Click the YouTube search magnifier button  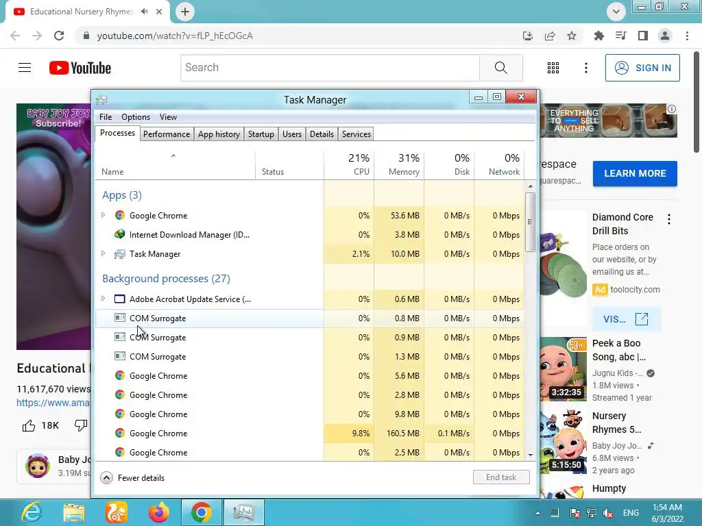[501, 68]
